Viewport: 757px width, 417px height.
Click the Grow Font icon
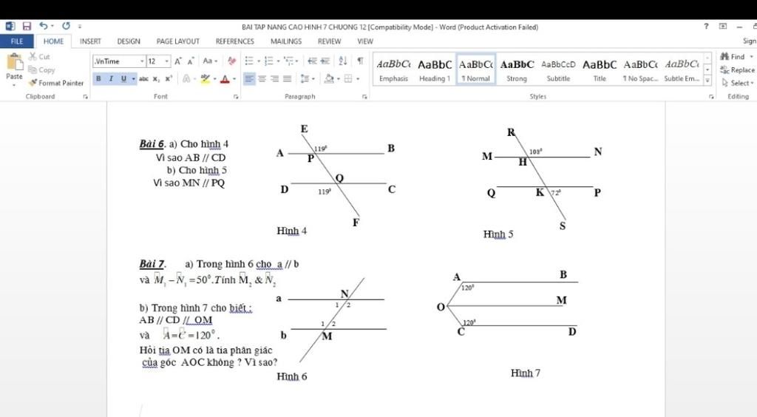coord(178,61)
